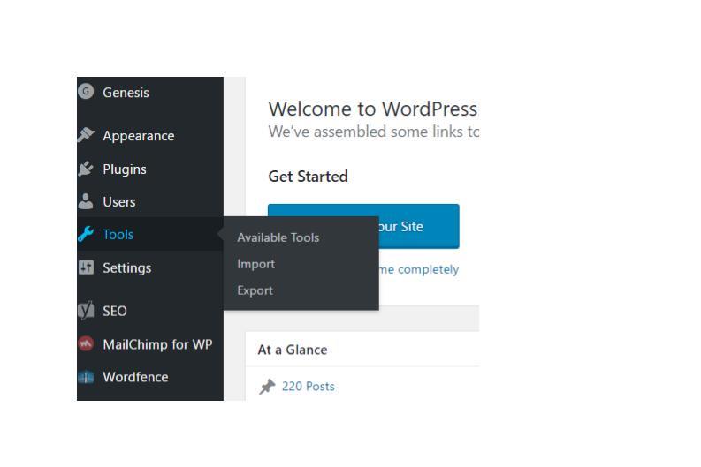Open Available Tools from the Tools submenu
Viewport: 701px width, 467px height.
point(278,237)
